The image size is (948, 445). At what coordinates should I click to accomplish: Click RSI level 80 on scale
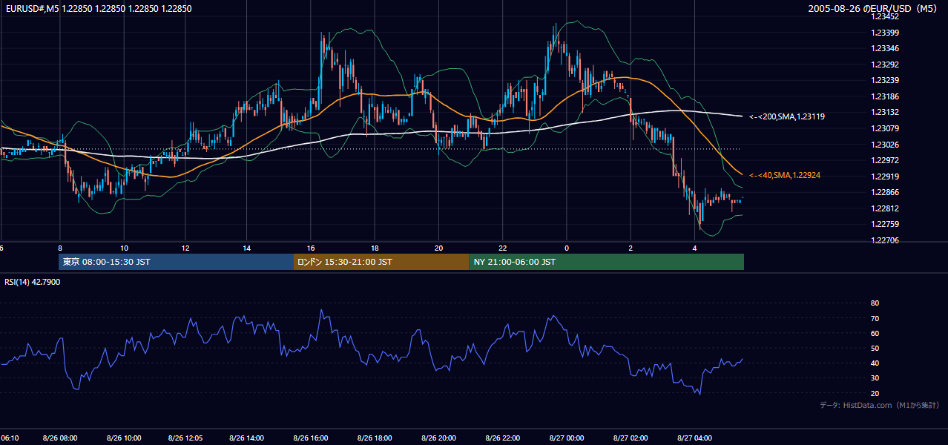click(875, 303)
